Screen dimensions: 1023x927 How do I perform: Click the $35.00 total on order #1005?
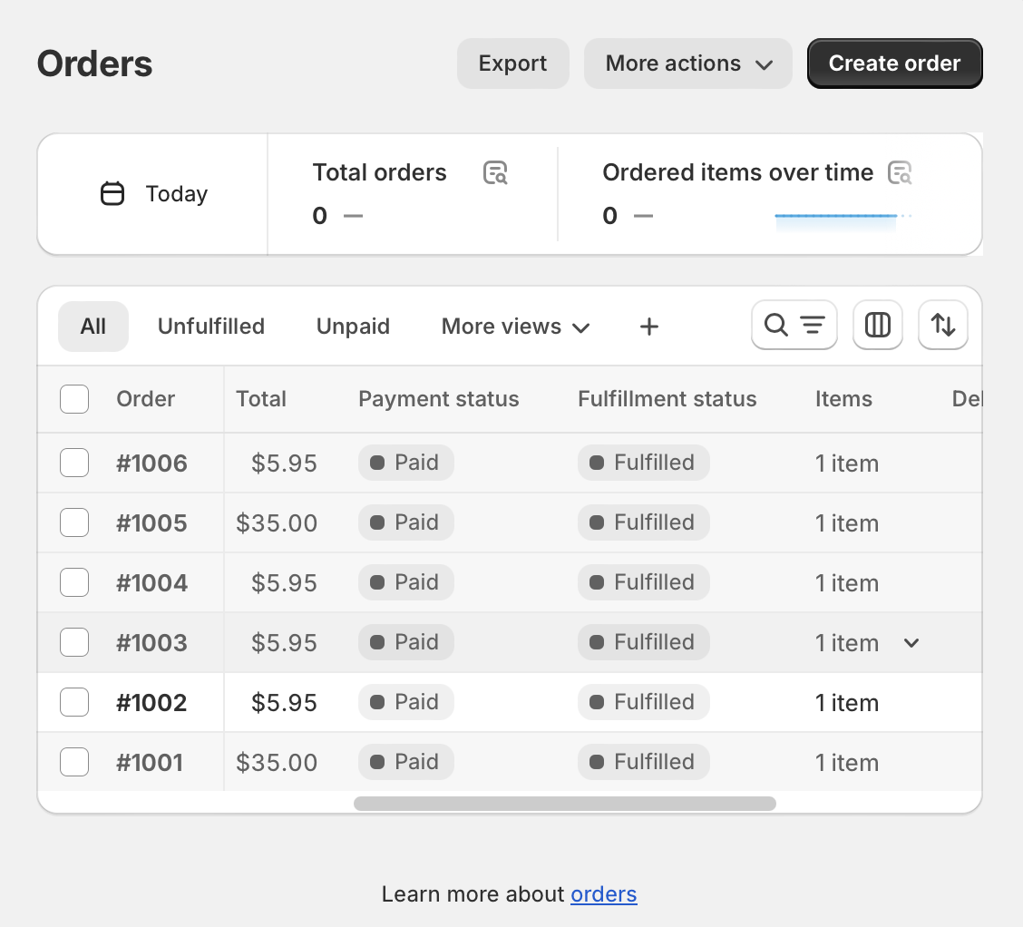pos(277,523)
